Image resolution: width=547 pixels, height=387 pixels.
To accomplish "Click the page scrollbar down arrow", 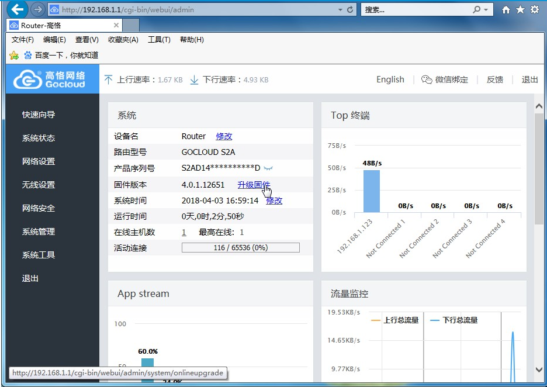I will [x=539, y=369].
